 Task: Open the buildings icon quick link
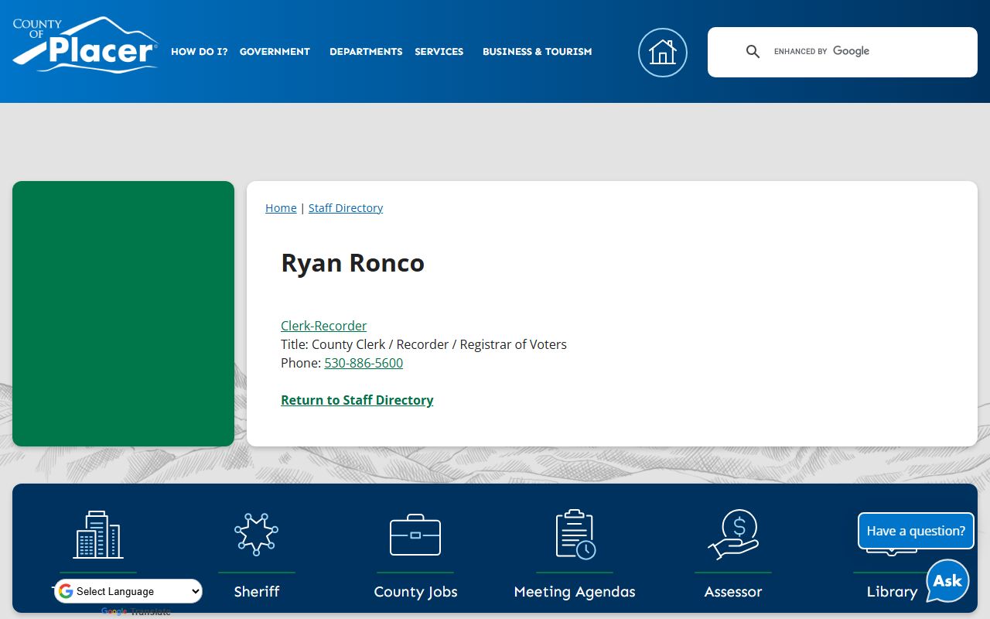(98, 535)
